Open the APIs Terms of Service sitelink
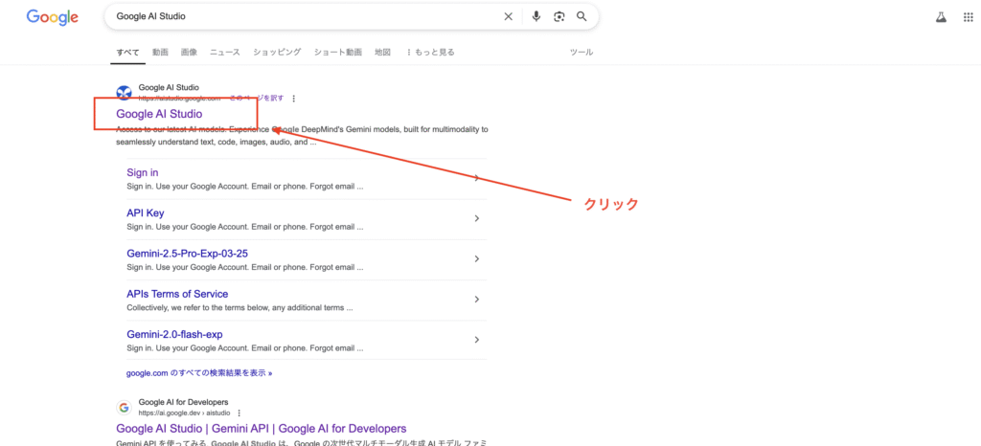The width and height of the screenshot is (981, 446). pos(177,294)
